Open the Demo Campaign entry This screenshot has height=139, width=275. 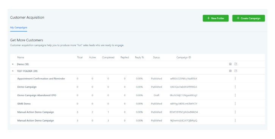click(x=27, y=87)
